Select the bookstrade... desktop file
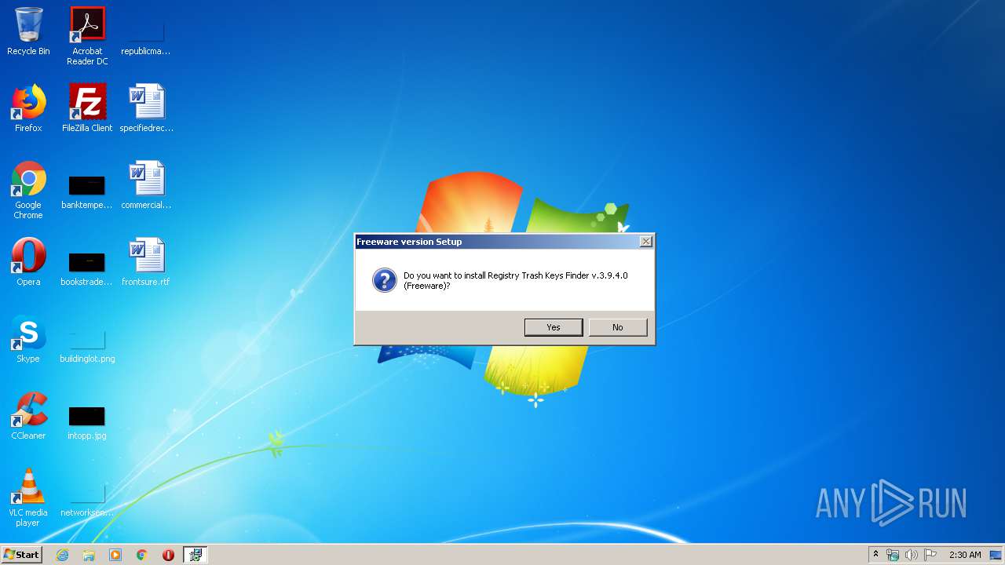 (x=87, y=268)
